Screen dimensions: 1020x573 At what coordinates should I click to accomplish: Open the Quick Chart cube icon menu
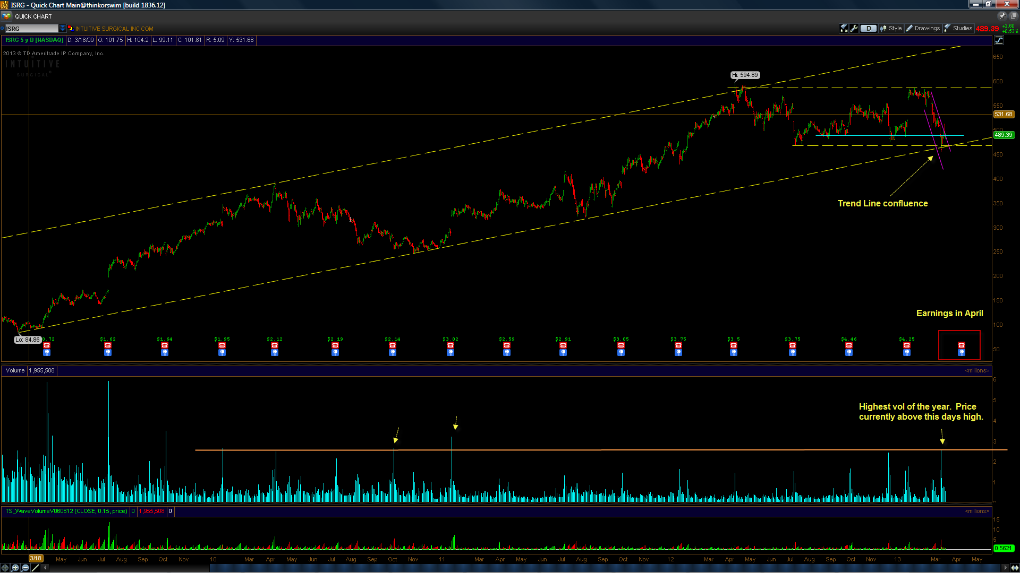pos(6,16)
